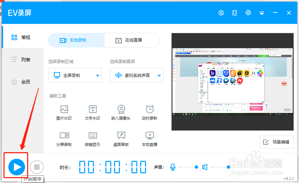Click the 选择录制音频 label
299x183 pixels.
pos(122,62)
